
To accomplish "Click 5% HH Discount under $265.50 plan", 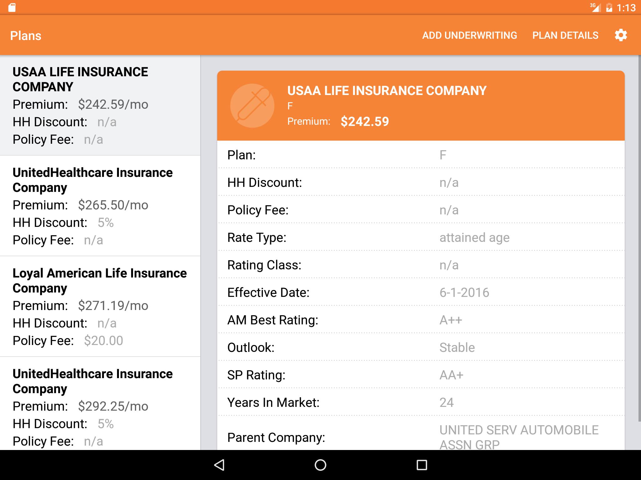I will pos(105,222).
